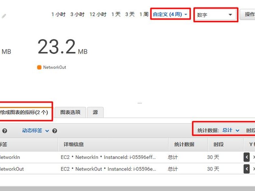Select the 12 小时 time range
This screenshot has width=255, height=191.
pos(98,14)
